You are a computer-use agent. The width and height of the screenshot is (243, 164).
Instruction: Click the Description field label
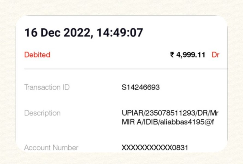tap(42, 113)
